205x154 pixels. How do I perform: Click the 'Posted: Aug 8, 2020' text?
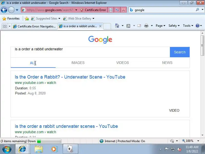[30, 93]
